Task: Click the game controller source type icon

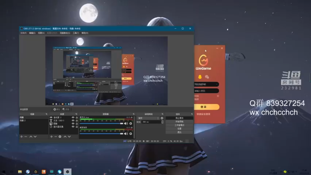Action: tap(51, 117)
